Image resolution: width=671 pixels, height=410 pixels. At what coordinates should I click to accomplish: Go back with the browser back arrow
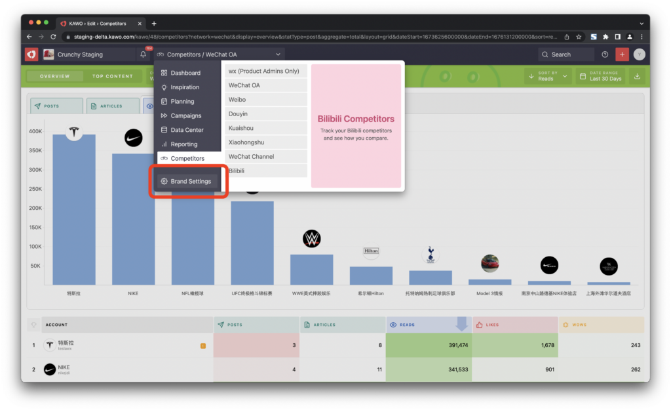[x=29, y=37]
